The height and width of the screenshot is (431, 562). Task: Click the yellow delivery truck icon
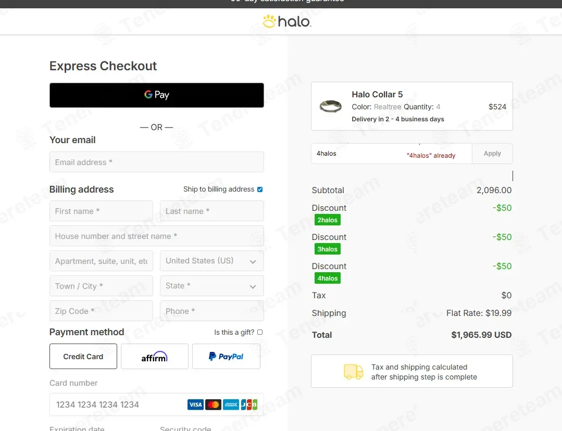pyautogui.click(x=354, y=372)
